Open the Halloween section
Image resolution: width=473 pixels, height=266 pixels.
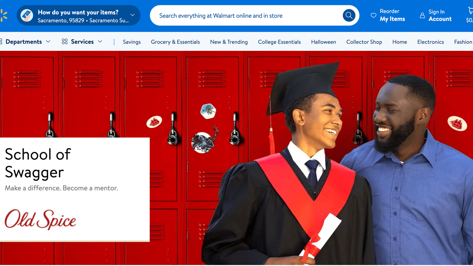pyautogui.click(x=323, y=42)
